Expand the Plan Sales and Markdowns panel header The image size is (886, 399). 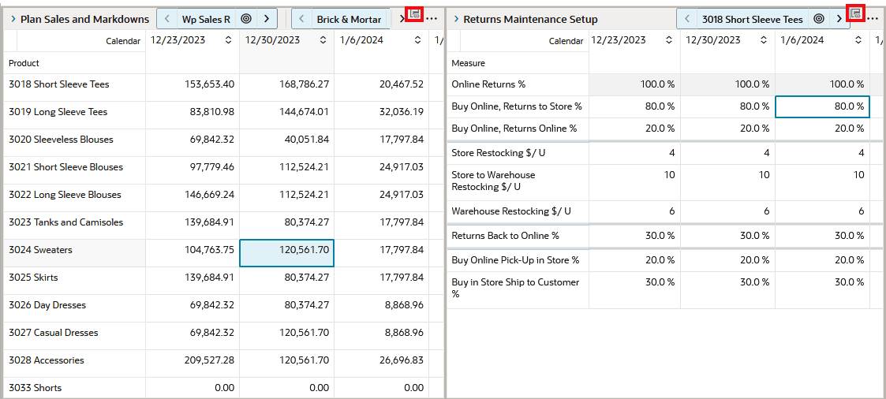pos(13,19)
